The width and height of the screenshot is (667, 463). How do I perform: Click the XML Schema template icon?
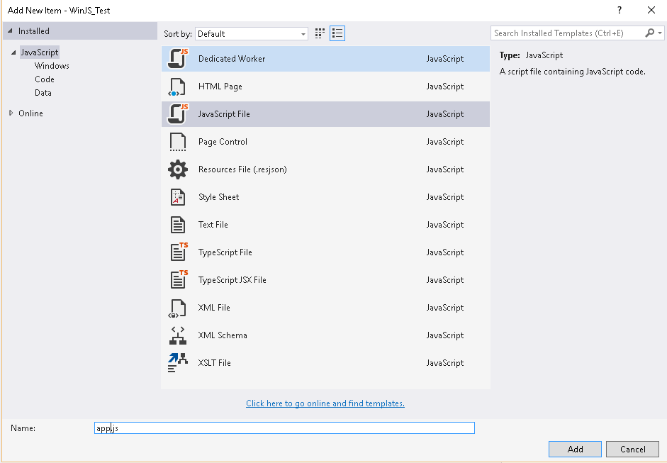pos(178,335)
